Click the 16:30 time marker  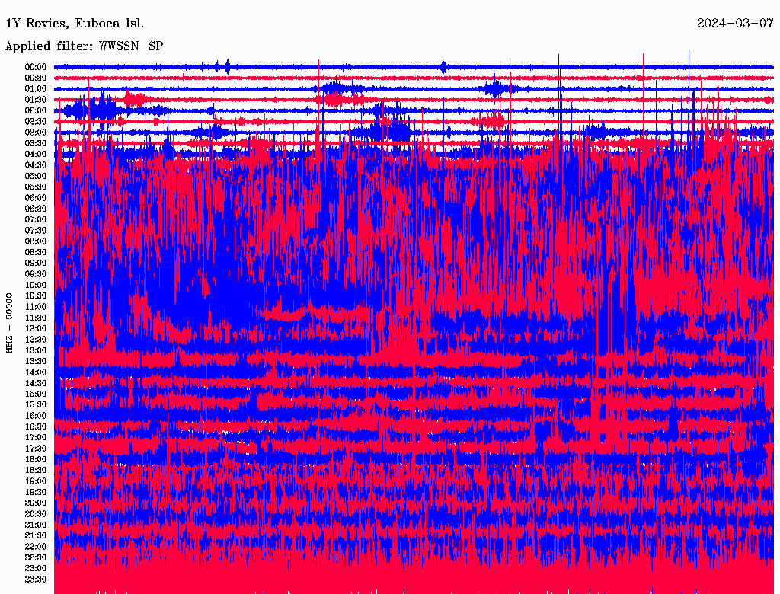coord(36,426)
